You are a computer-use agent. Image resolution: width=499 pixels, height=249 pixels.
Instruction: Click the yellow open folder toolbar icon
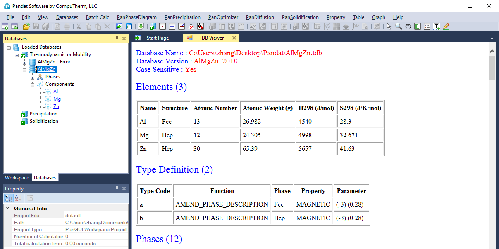tap(26, 27)
